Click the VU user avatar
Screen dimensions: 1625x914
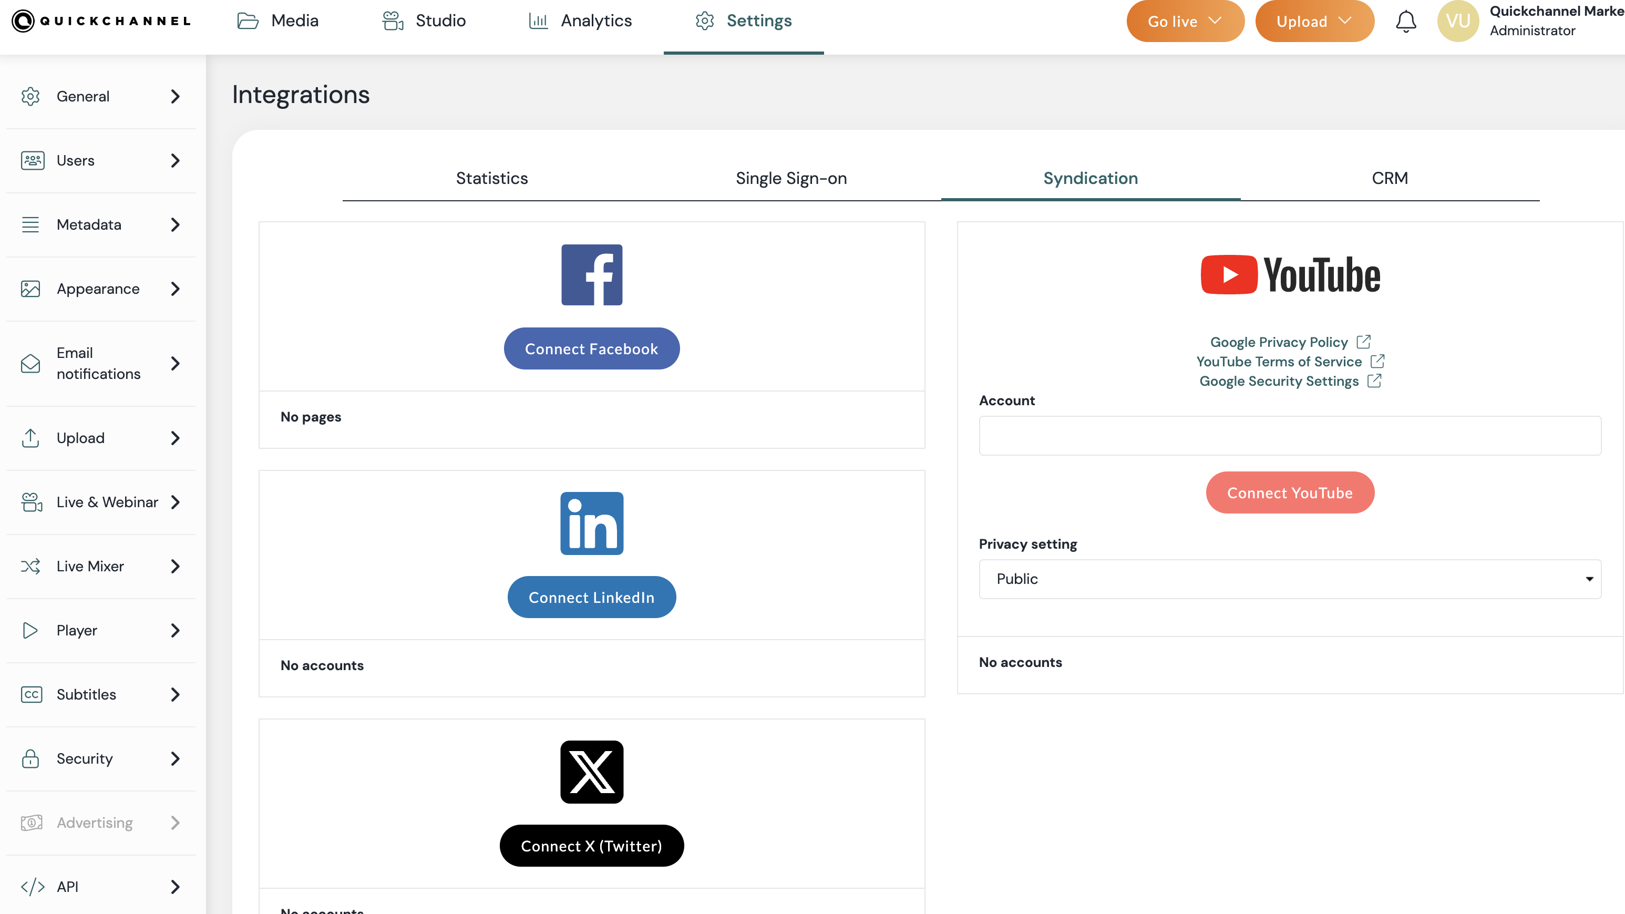(1458, 21)
